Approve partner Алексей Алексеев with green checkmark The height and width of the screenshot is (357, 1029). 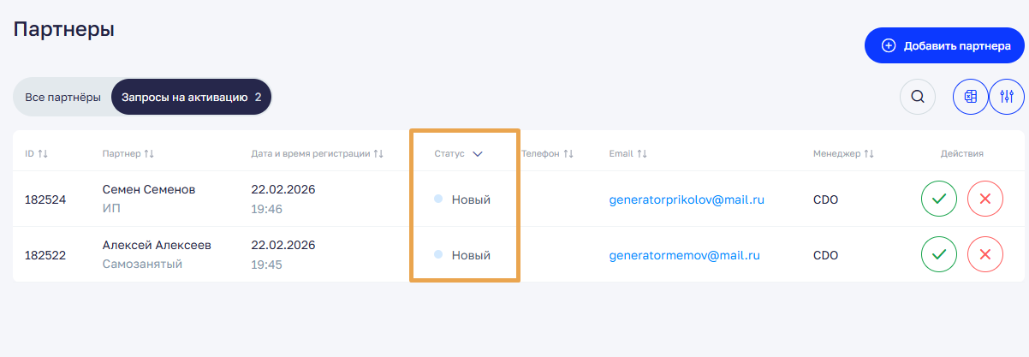(x=939, y=254)
